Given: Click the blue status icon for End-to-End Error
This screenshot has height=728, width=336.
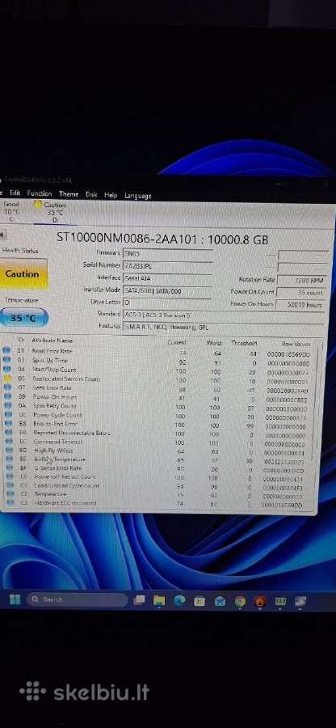Looking at the screenshot, I should 7,423.
